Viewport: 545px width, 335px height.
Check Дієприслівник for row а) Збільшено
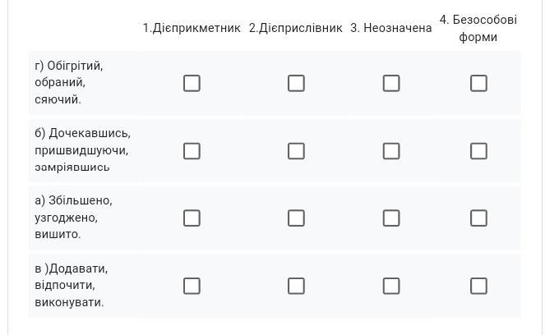pyautogui.click(x=296, y=218)
